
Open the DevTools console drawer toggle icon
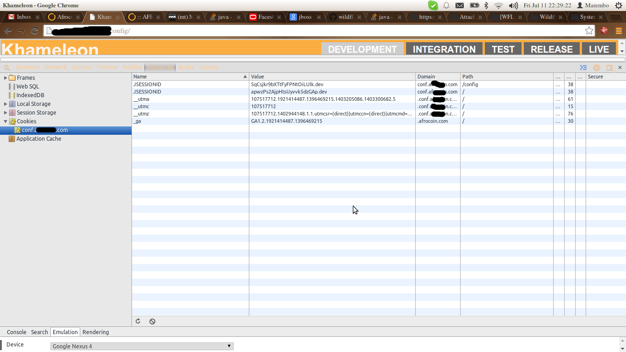pyautogui.click(x=583, y=67)
